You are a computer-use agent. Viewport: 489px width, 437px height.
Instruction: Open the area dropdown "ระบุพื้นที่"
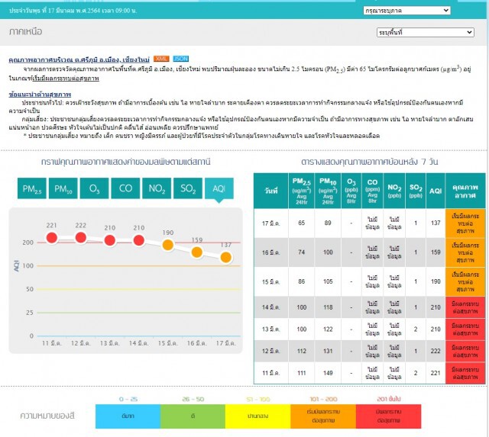[x=426, y=32]
